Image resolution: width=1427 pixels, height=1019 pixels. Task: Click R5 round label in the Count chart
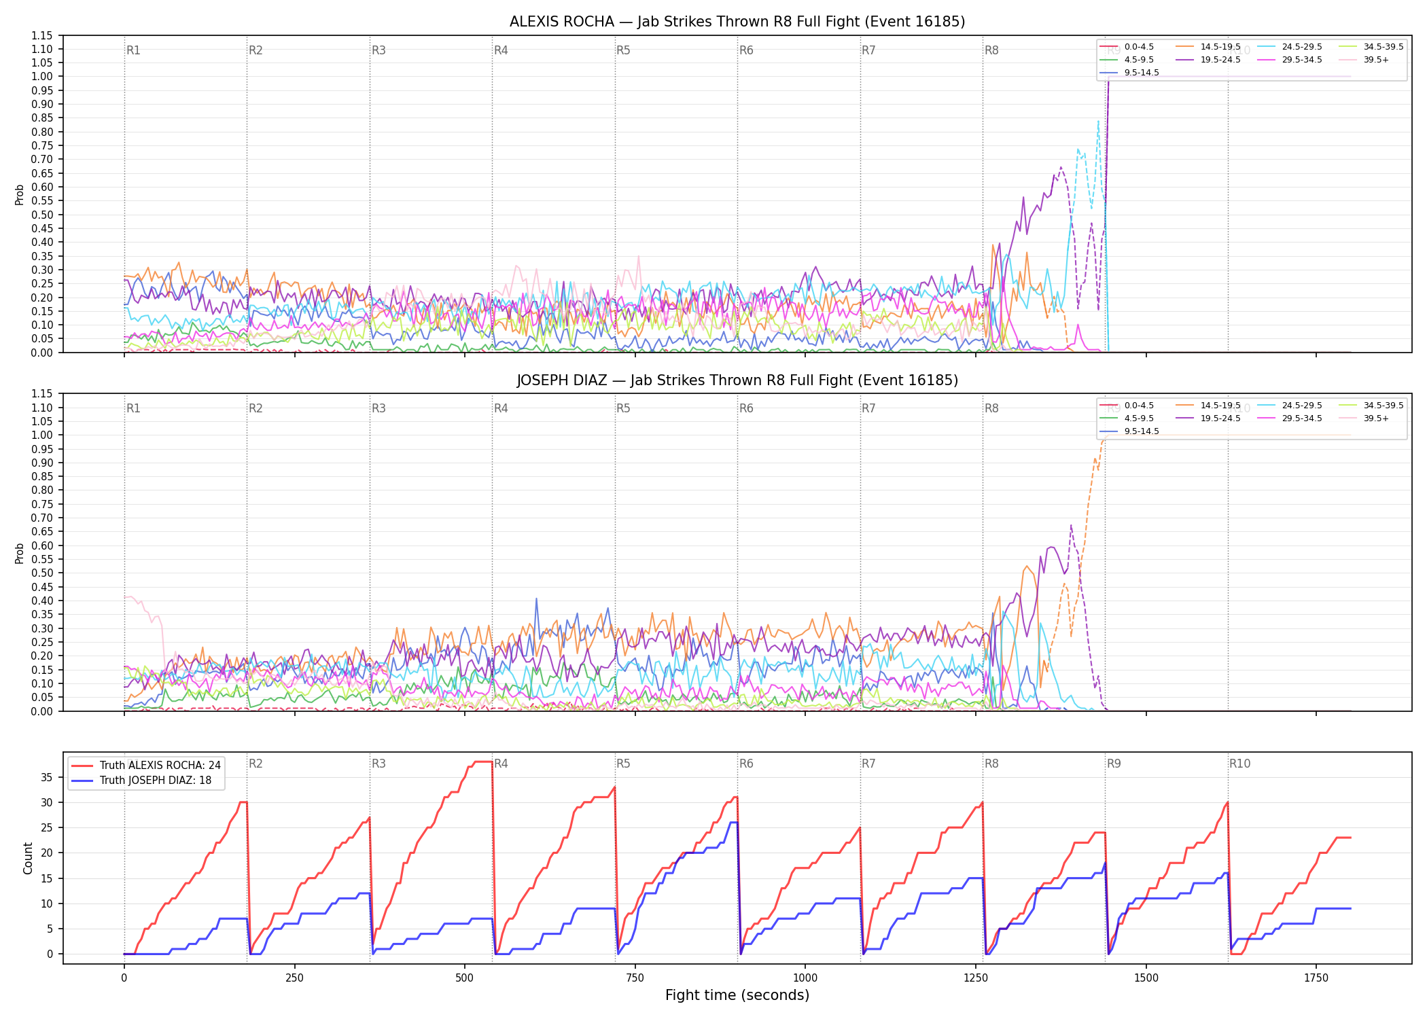623,764
